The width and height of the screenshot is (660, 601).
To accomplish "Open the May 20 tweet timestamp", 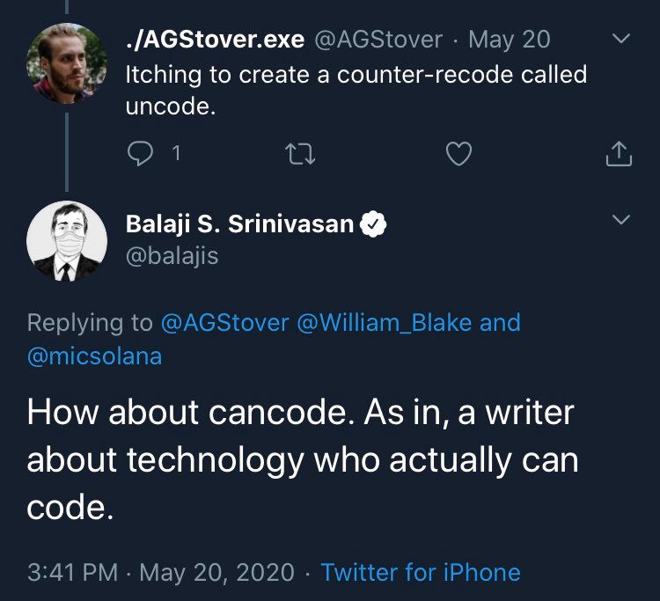I will (510, 40).
